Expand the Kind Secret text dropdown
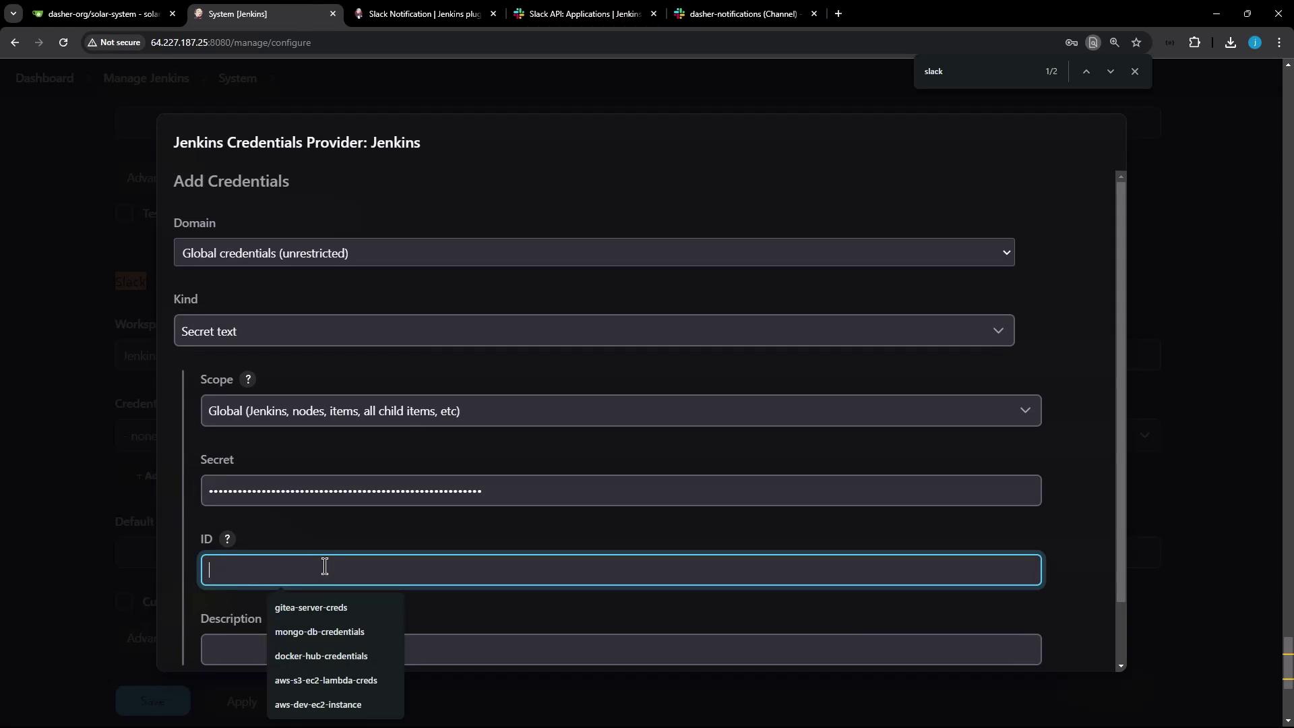The width and height of the screenshot is (1294, 728). pos(593,331)
